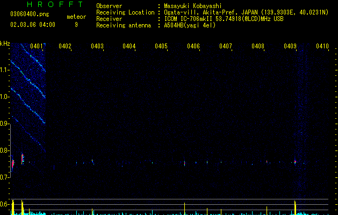This screenshot has height=215, width=338.
Task: Click the Receiving antenna label
Action: [124, 25]
